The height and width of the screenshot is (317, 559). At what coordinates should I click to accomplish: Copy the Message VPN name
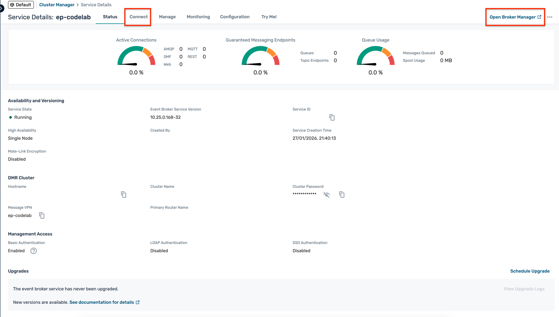coord(42,216)
